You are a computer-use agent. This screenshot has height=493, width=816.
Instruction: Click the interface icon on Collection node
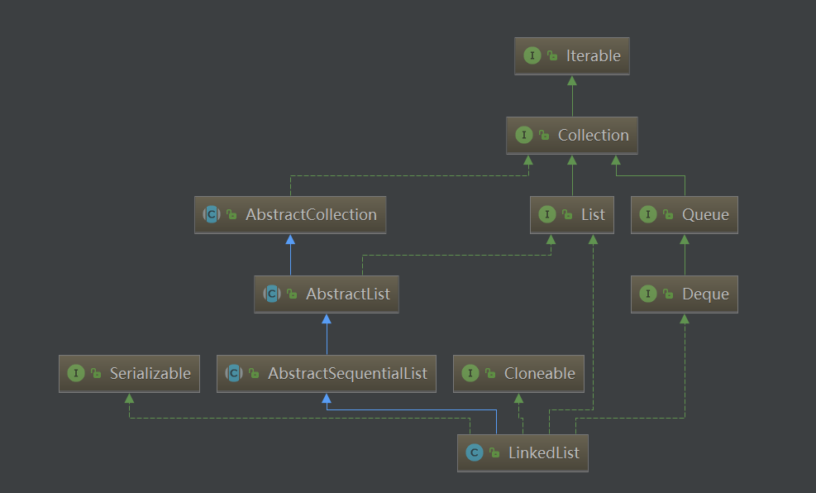(523, 136)
